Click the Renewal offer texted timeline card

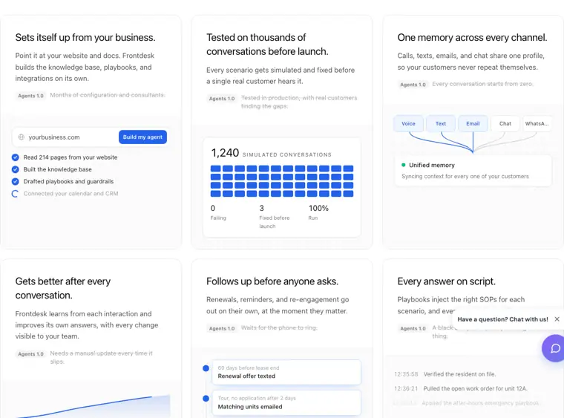[x=286, y=372]
